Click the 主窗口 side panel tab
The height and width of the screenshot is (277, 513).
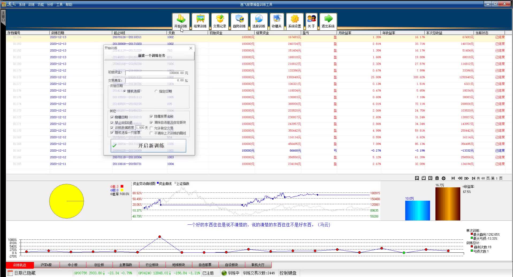3,17
